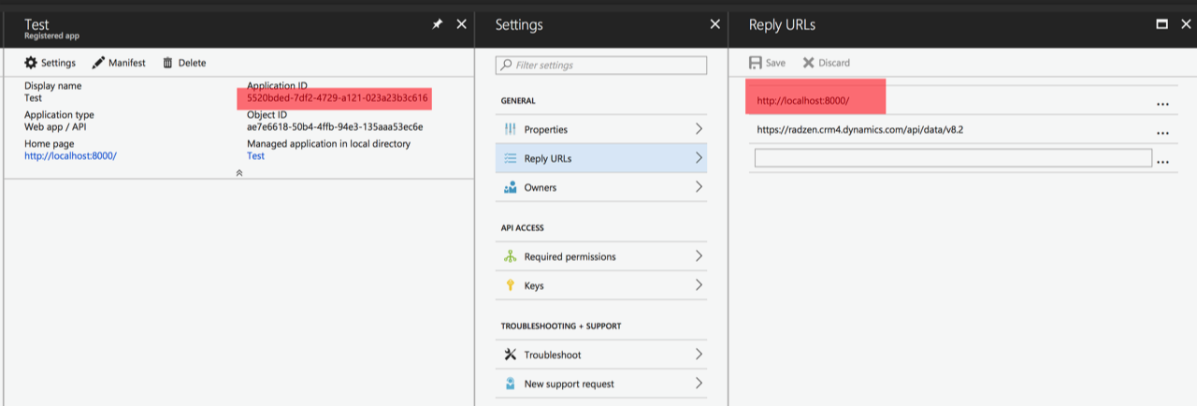Expand the Troubleshoot chevron arrow
The width and height of the screenshot is (1197, 406).
pos(698,355)
